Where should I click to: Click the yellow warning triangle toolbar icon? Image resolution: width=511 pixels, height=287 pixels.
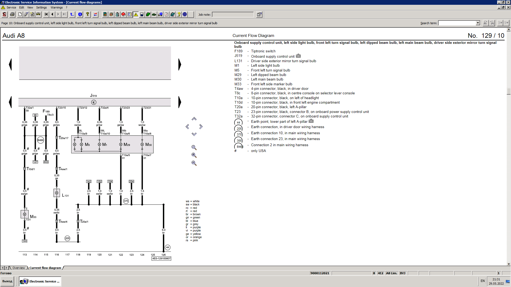click(x=136, y=14)
